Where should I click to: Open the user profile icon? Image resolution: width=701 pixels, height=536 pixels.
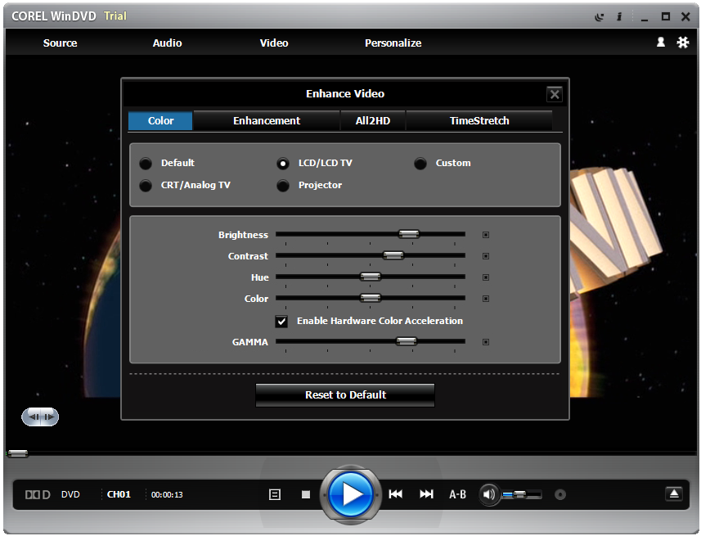pyautogui.click(x=661, y=42)
